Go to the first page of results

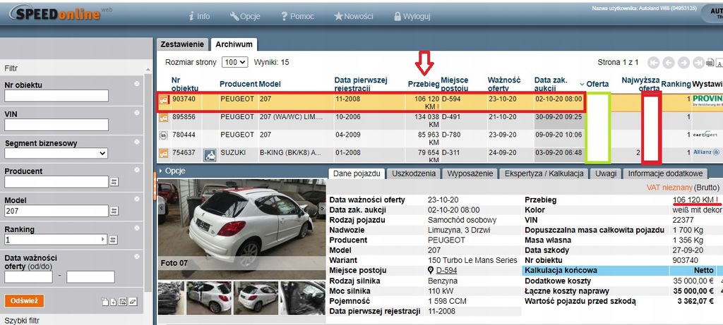tap(653, 62)
